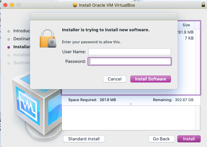
Task: Click the purple Install button
Action: 189,139
